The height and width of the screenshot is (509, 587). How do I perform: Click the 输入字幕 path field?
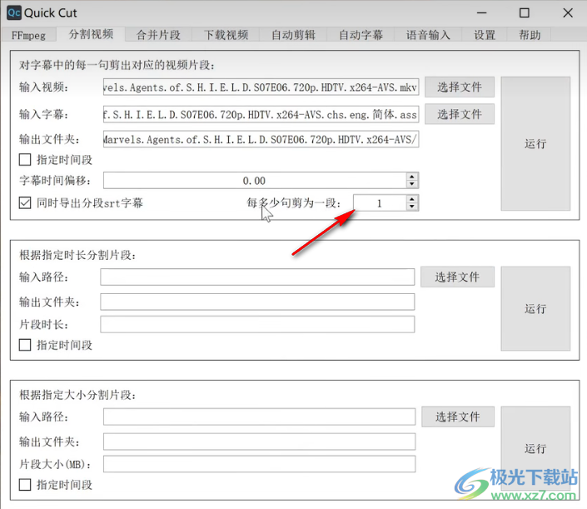tap(261, 114)
